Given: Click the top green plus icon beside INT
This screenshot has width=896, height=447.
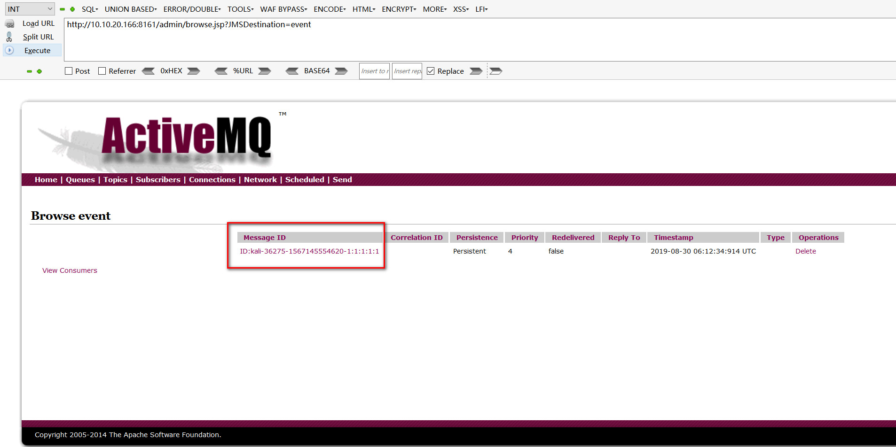Looking at the screenshot, I should click(72, 9).
